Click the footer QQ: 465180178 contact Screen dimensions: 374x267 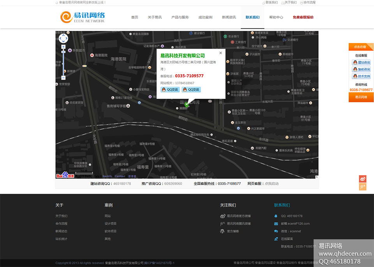292,216
